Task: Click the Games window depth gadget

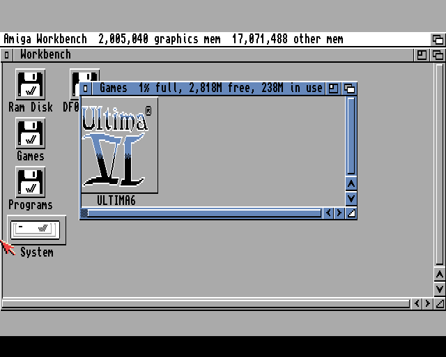Action: tap(350, 89)
